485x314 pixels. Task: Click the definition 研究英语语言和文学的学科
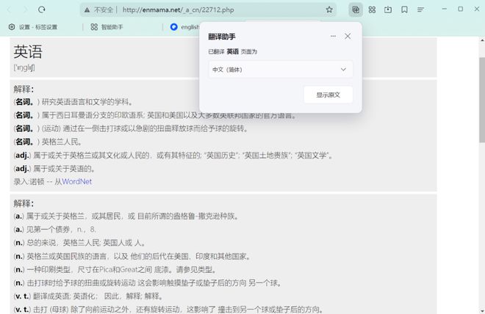87,102
